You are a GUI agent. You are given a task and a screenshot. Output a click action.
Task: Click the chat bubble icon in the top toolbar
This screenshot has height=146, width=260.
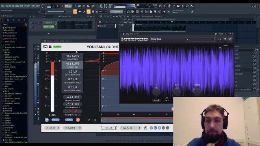coord(187,6)
